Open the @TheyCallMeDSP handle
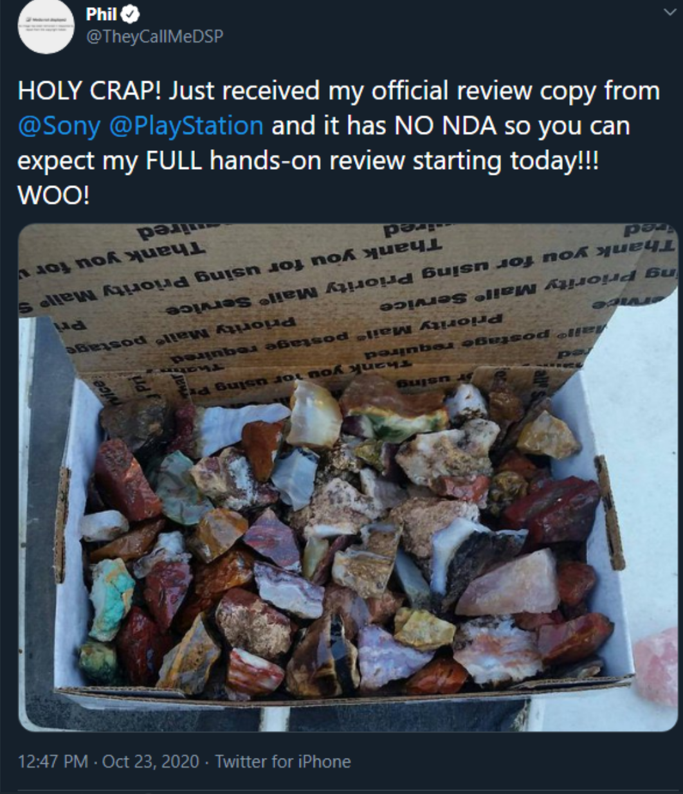This screenshot has width=683, height=794. click(154, 36)
